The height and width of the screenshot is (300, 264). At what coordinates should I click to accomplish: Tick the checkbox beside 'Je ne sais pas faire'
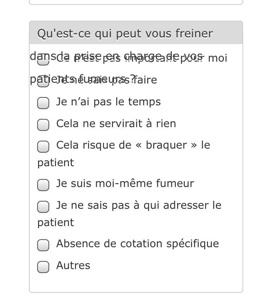[x=43, y=81]
